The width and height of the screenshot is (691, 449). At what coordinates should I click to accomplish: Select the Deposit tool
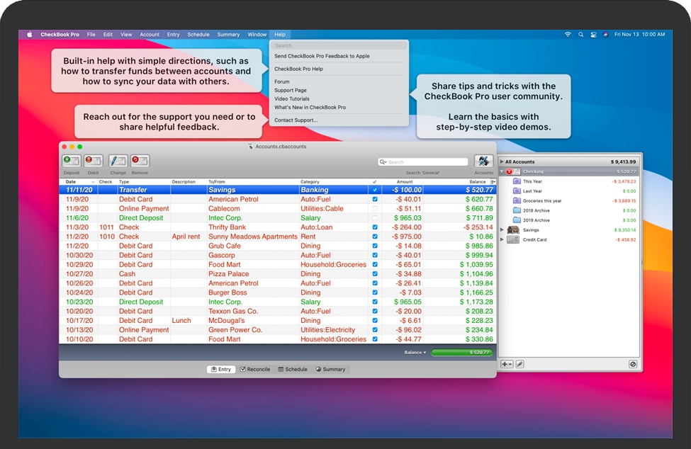pyautogui.click(x=71, y=161)
